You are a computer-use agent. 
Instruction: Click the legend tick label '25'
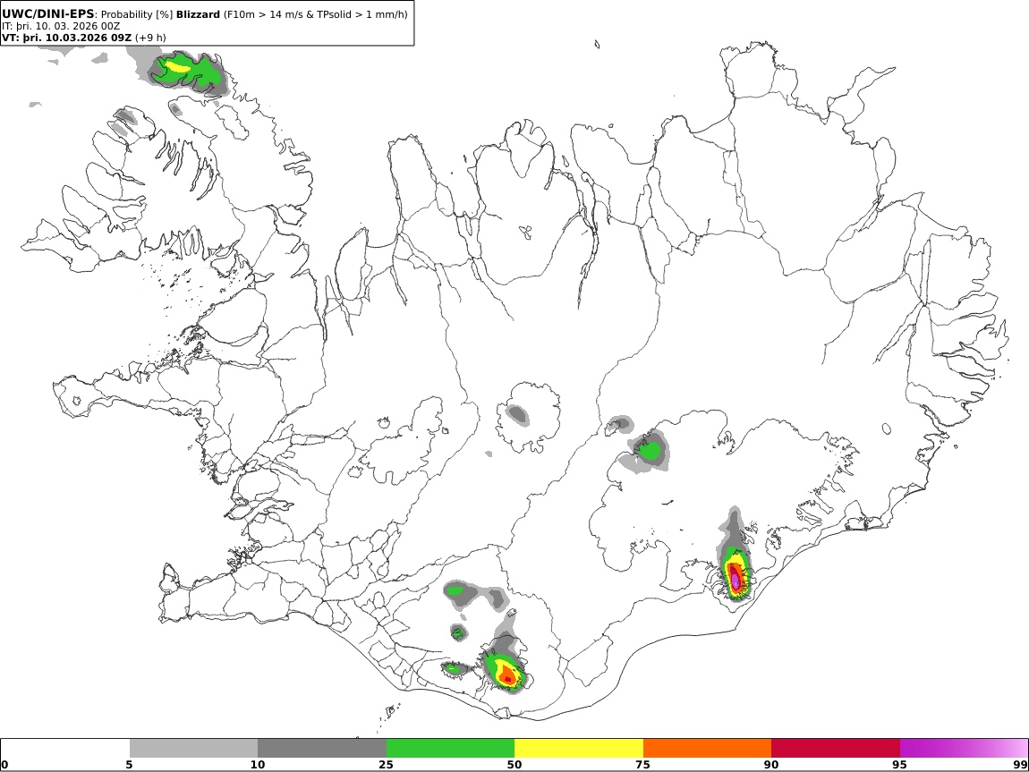tap(386, 765)
